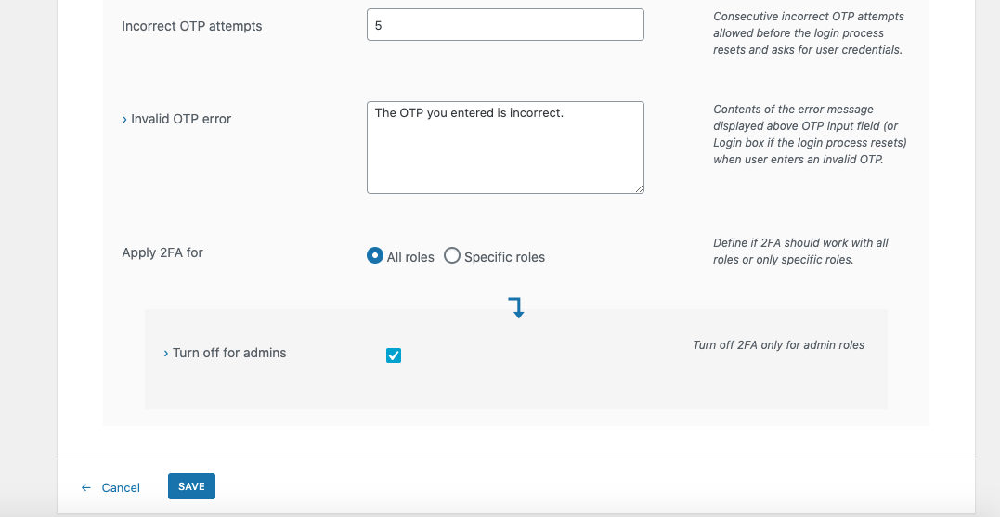The width and height of the screenshot is (1000, 517).
Task: Click the Apply 2FA for label
Action: [x=162, y=252]
